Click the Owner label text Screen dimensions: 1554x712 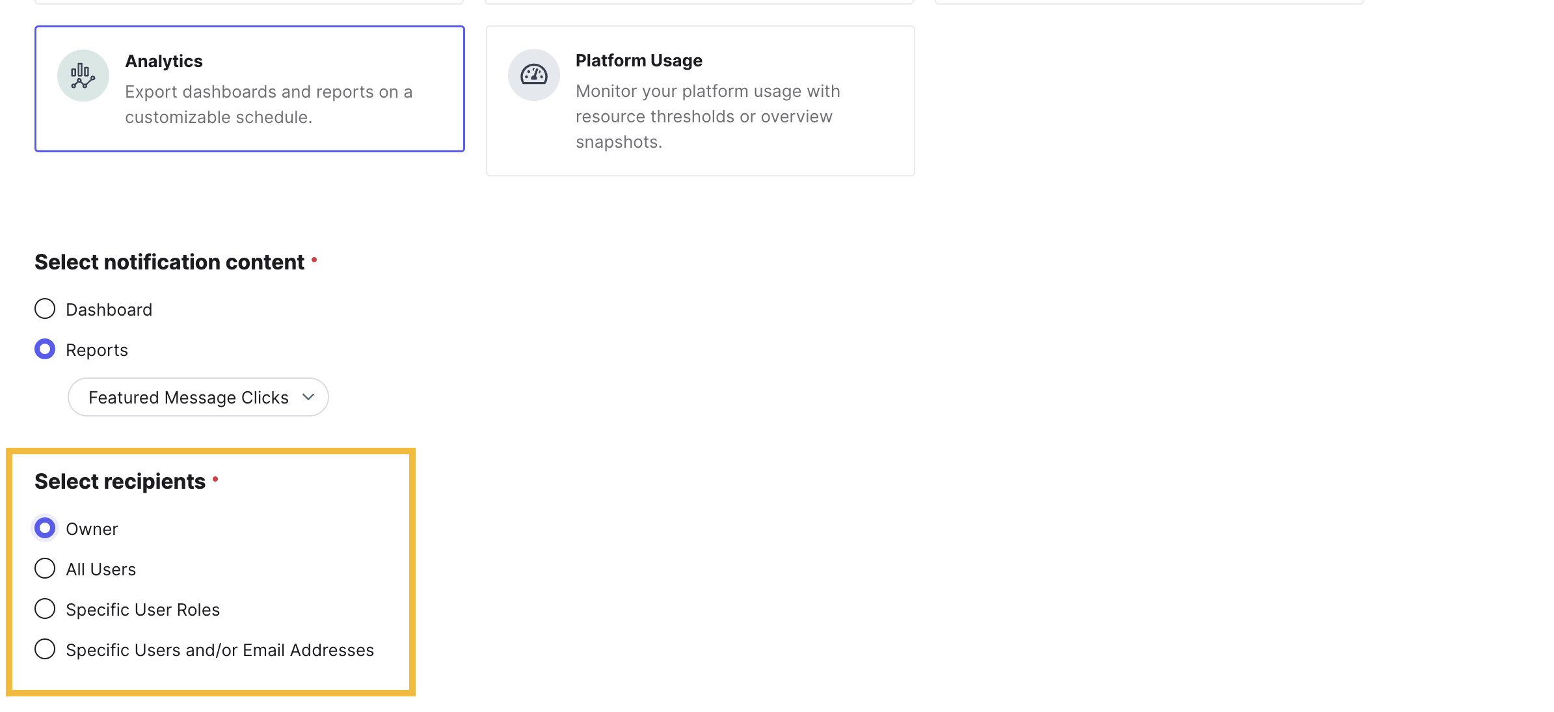(x=92, y=529)
